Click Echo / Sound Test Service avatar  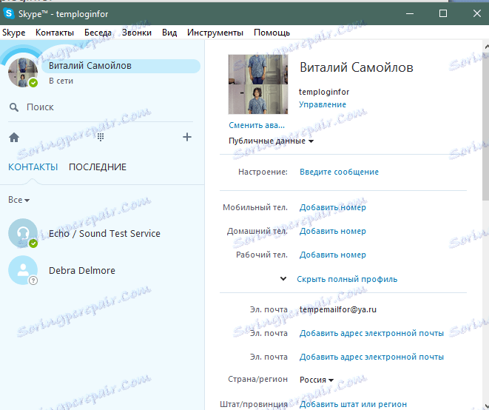coord(22,233)
